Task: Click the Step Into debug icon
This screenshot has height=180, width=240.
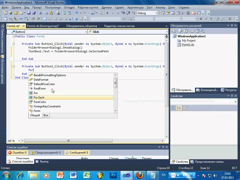Action: (x=123, y=13)
